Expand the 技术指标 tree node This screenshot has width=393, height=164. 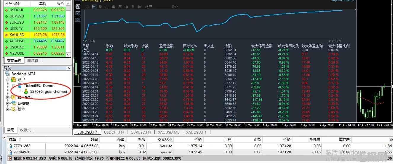[7, 97]
